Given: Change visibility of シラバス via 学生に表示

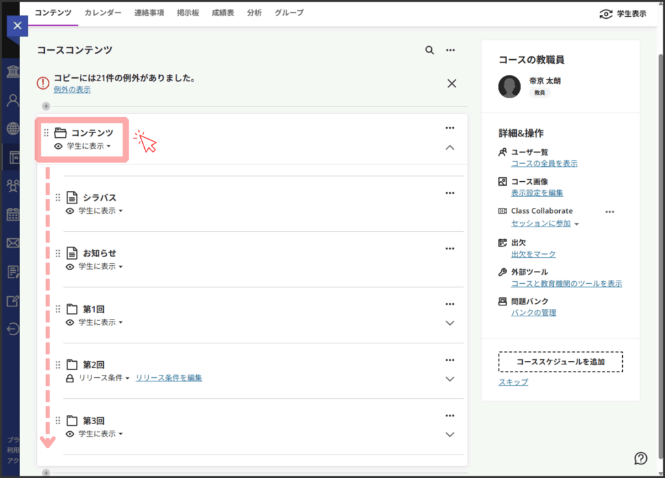Looking at the screenshot, I should point(100,211).
